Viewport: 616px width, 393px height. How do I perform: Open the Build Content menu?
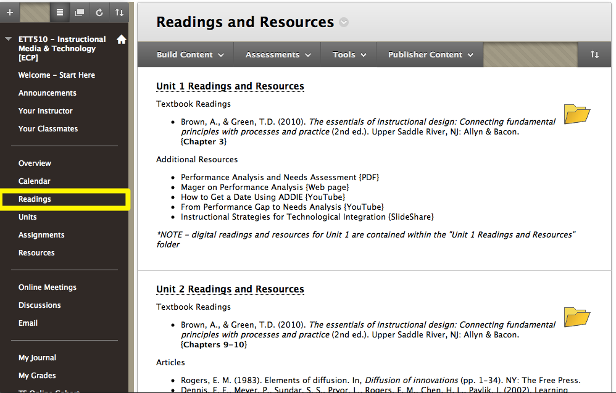(190, 54)
